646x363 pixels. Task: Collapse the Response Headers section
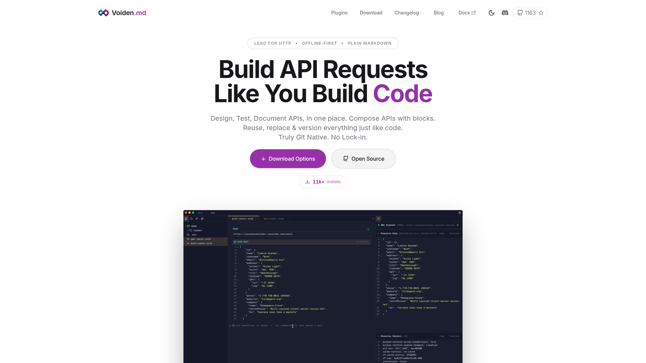click(378, 336)
